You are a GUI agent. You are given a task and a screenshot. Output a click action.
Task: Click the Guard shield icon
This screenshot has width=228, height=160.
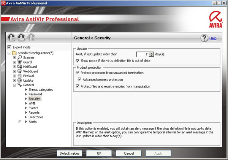tap(19, 62)
